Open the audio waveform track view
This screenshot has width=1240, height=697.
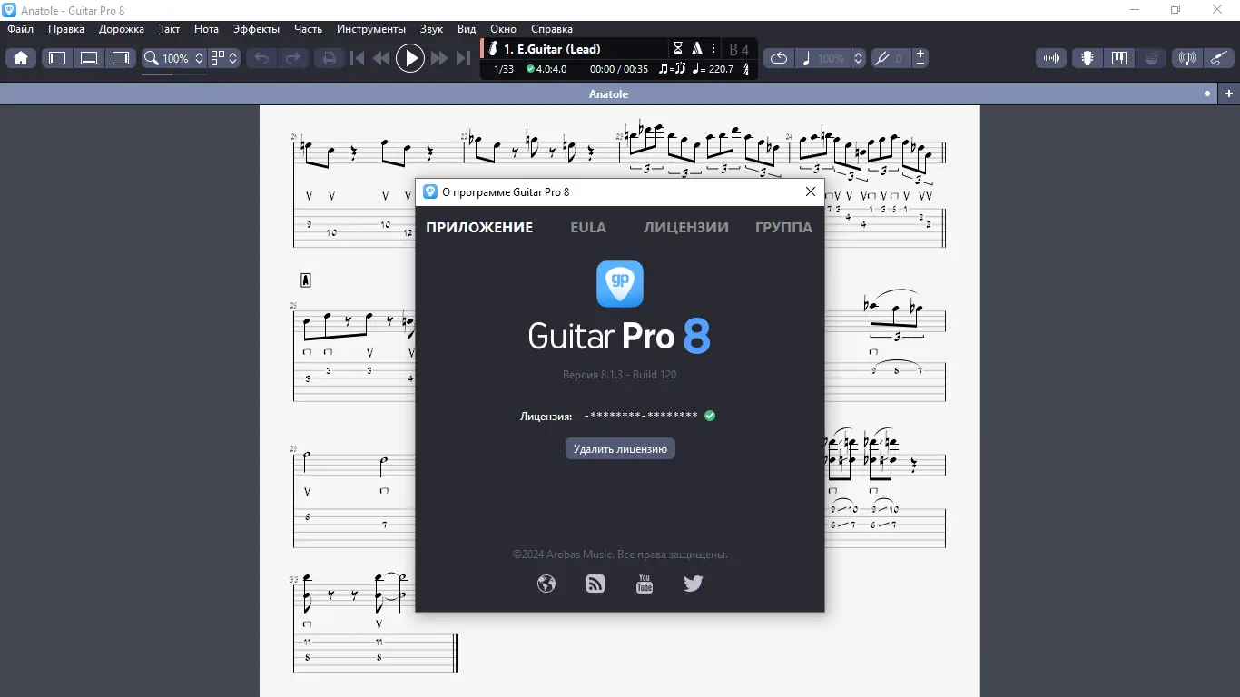[1051, 58]
